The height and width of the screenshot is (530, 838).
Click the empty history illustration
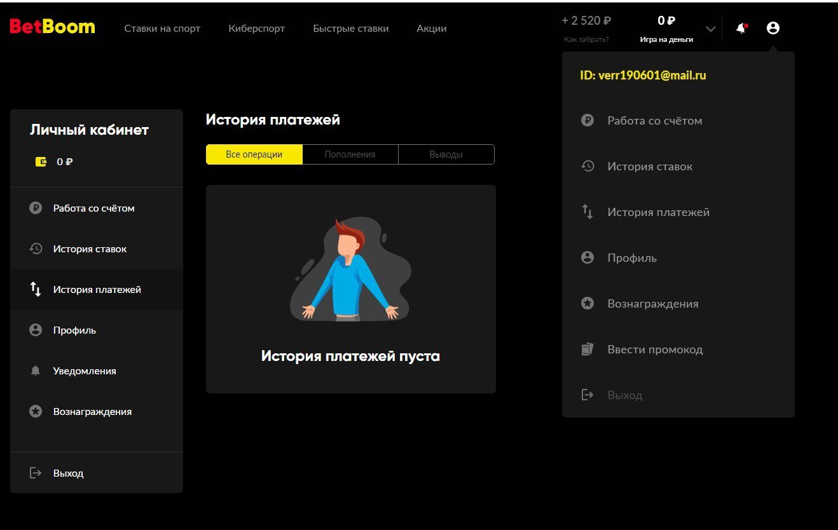pos(350,270)
